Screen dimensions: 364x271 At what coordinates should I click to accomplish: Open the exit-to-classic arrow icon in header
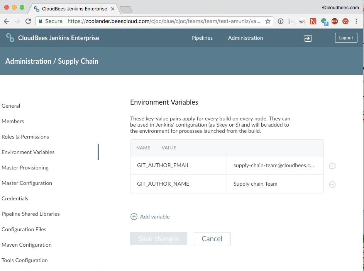point(308,38)
